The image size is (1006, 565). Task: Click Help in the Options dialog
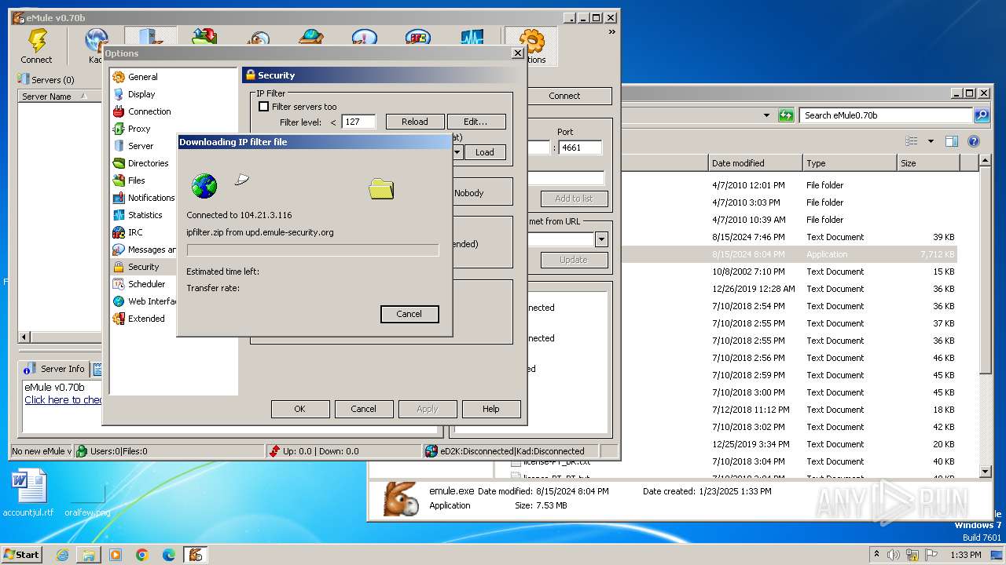491,409
